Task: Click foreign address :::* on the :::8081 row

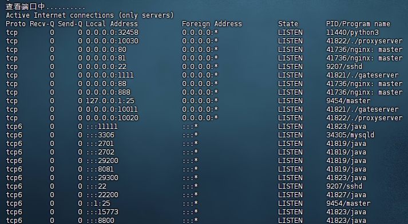Action: pos(190,169)
